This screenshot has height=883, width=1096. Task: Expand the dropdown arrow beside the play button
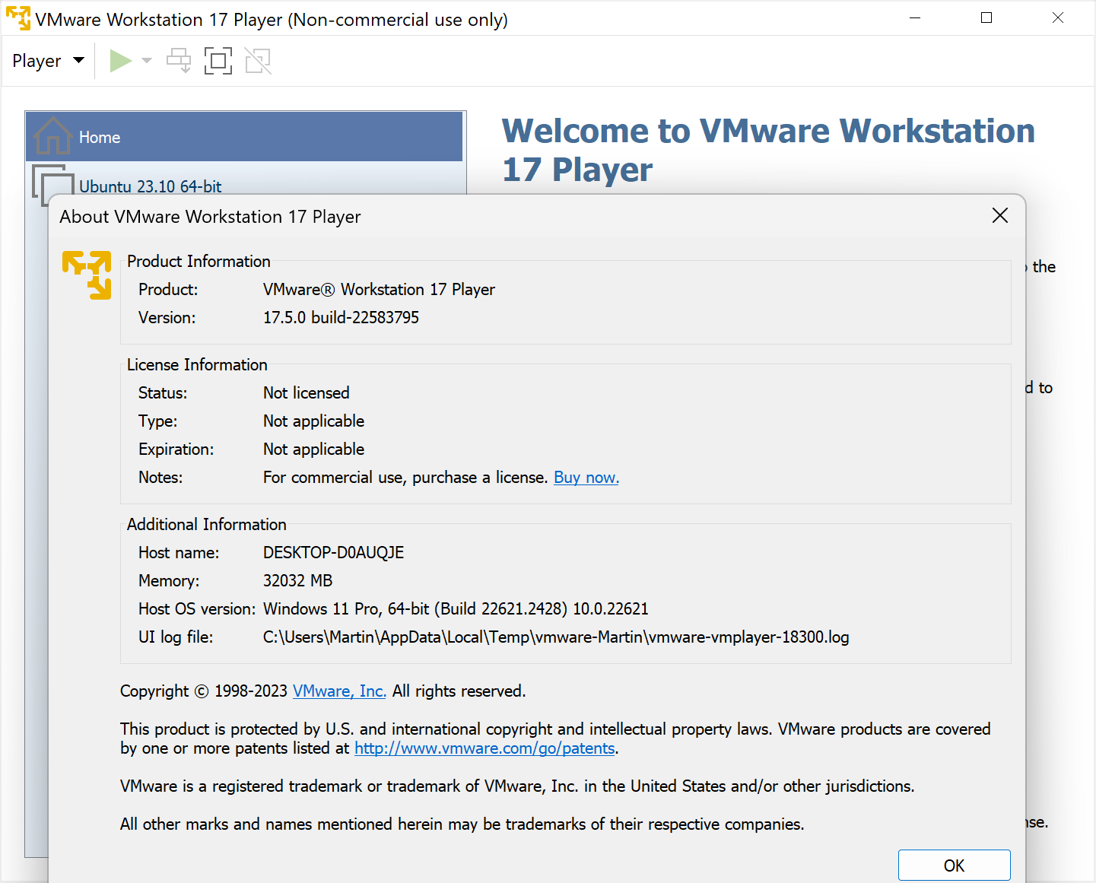pos(147,61)
